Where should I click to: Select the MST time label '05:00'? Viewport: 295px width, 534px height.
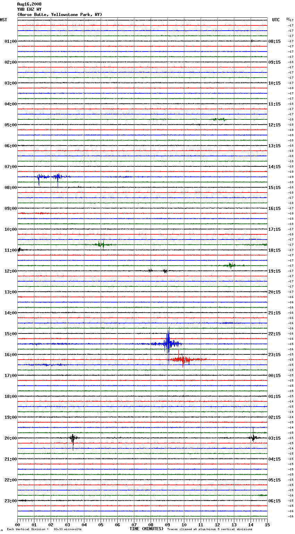[11, 125]
